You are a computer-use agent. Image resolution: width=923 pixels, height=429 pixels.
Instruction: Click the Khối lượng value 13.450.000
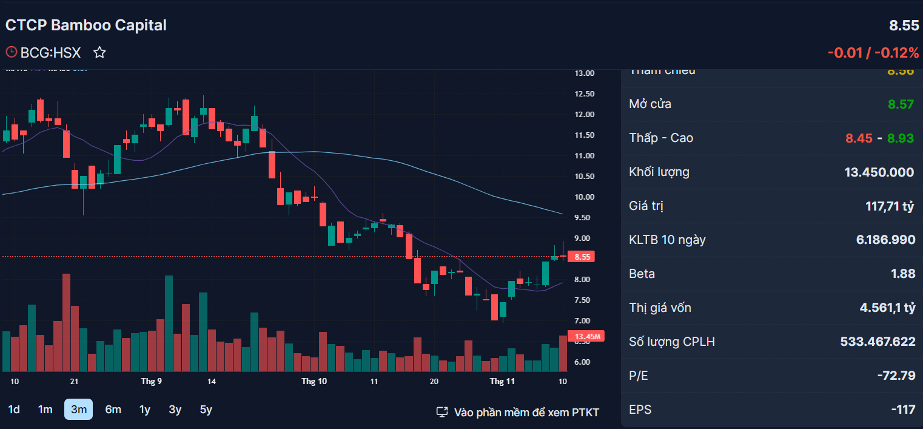[879, 172]
